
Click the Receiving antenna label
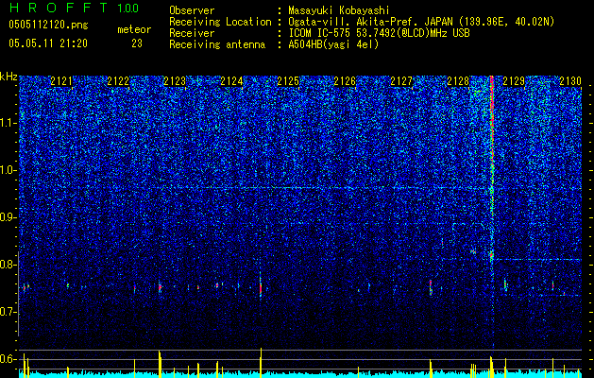pyautogui.click(x=217, y=44)
